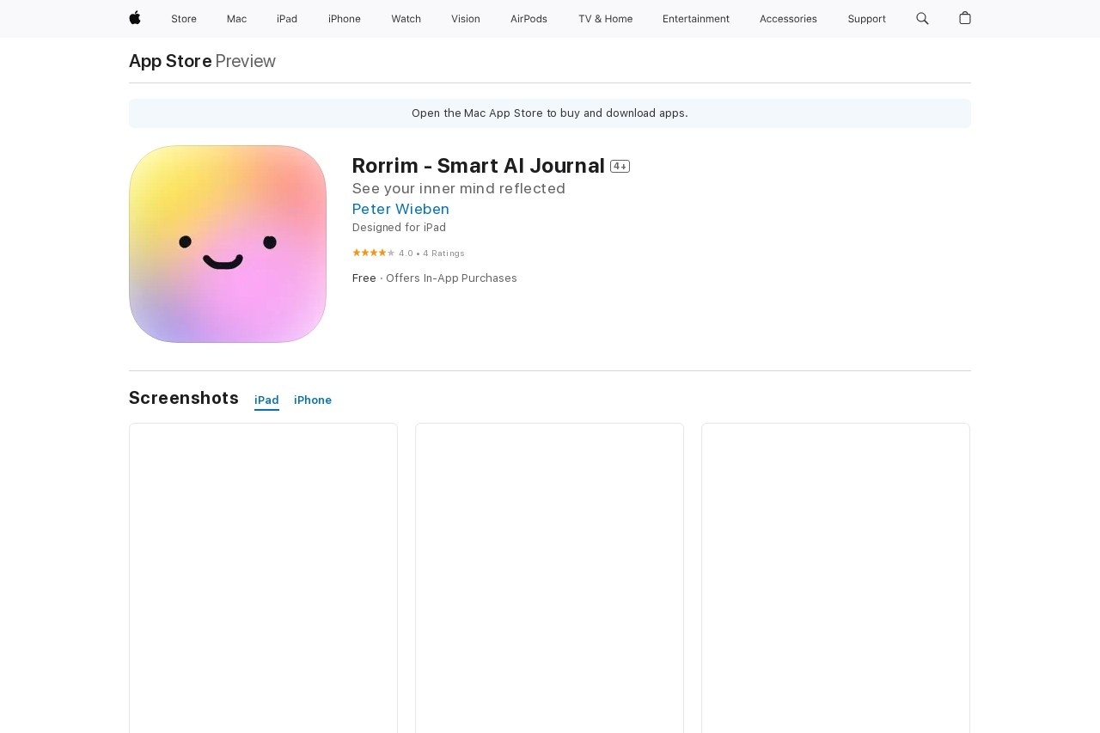Open the TV & Home menu
1100x733 pixels.
point(605,19)
